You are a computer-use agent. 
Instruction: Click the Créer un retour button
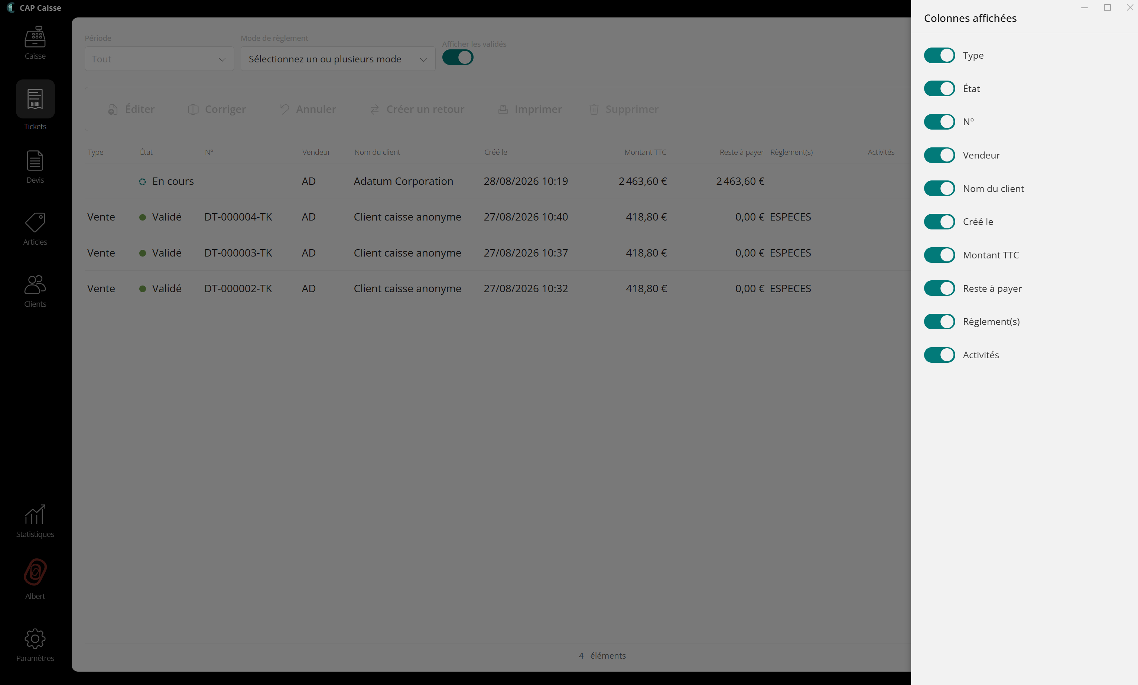(x=417, y=110)
